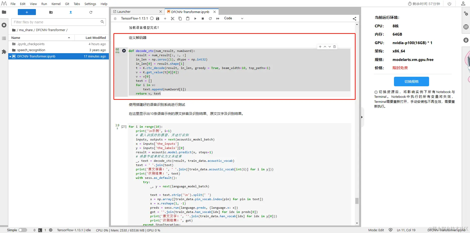Click the power shutdown icon

tap(449, 4)
